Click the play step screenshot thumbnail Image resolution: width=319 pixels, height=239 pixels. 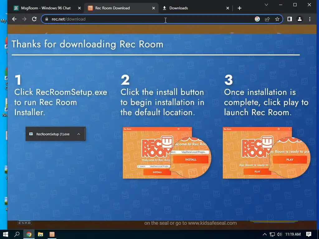[x=267, y=153]
